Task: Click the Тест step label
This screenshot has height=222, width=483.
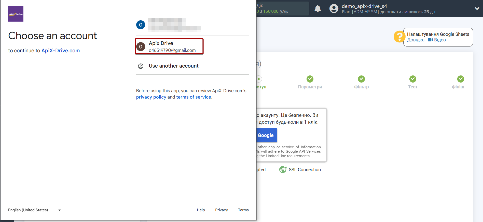Action: [413, 87]
